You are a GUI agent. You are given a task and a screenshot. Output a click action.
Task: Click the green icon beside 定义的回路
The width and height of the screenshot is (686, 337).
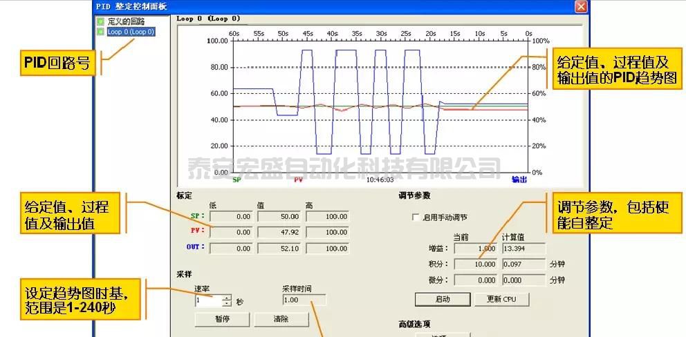click(101, 21)
